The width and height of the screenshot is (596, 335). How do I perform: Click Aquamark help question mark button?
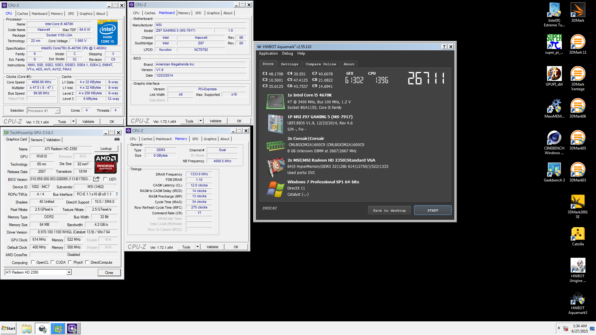(444, 47)
